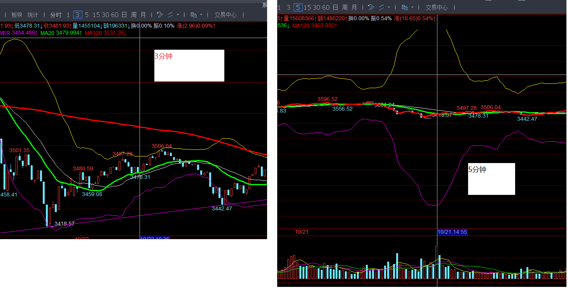Screen dimensions: 568x290
Task: Open the 统计 menu in left toolbar
Action: coord(33,15)
